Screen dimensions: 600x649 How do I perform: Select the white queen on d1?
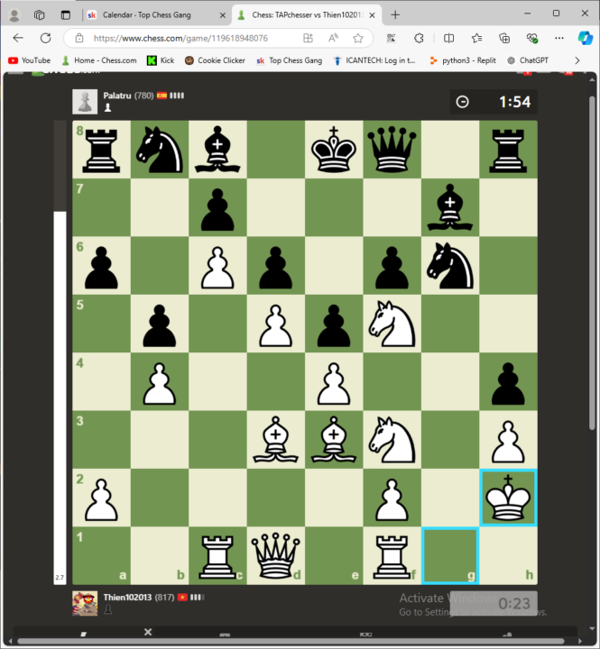(275, 556)
